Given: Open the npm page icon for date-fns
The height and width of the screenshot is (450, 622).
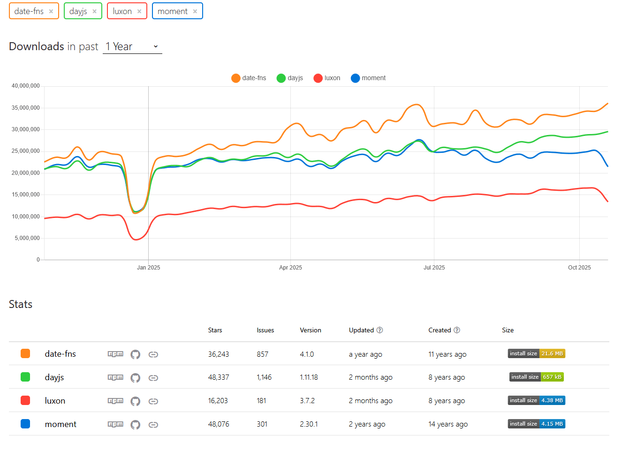Looking at the screenshot, I should point(115,354).
